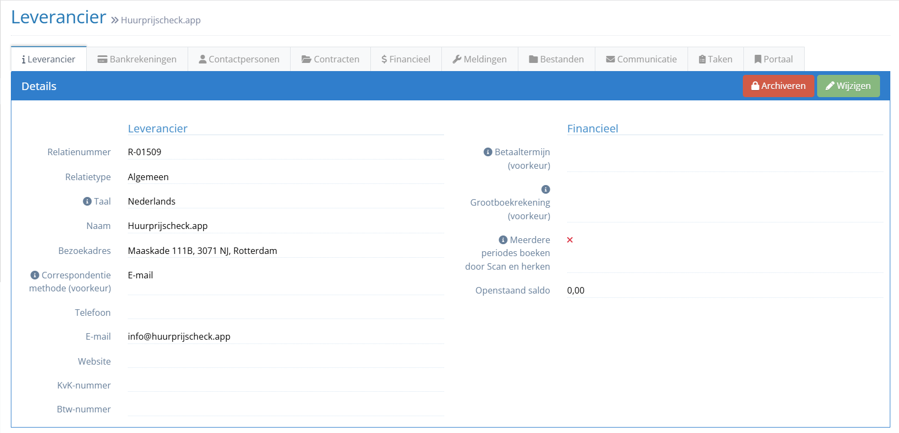This screenshot has width=899, height=433.
Task: Click the red X for Meerdere periodes
Action: tap(570, 240)
